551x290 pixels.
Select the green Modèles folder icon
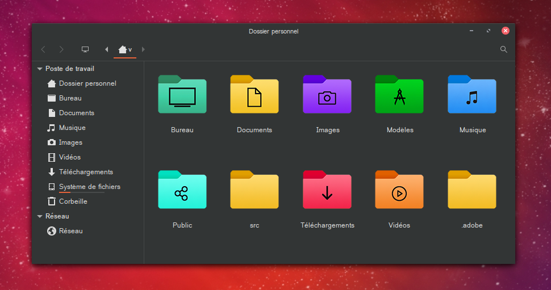point(399,94)
